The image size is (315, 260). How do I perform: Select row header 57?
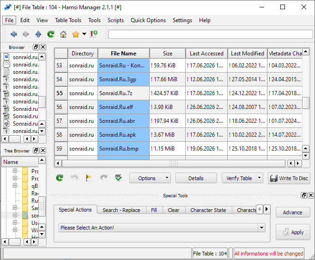tap(61, 121)
